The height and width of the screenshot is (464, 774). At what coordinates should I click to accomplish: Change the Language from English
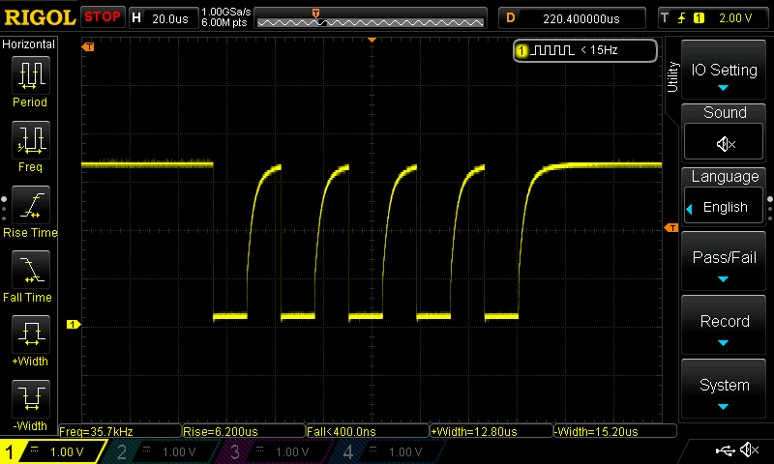point(724,207)
